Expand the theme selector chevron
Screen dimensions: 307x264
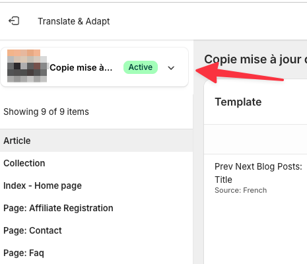[171, 68]
